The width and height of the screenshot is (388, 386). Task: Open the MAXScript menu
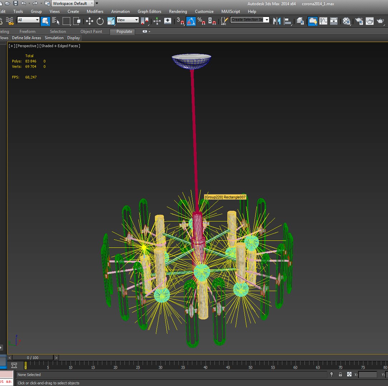230,11
